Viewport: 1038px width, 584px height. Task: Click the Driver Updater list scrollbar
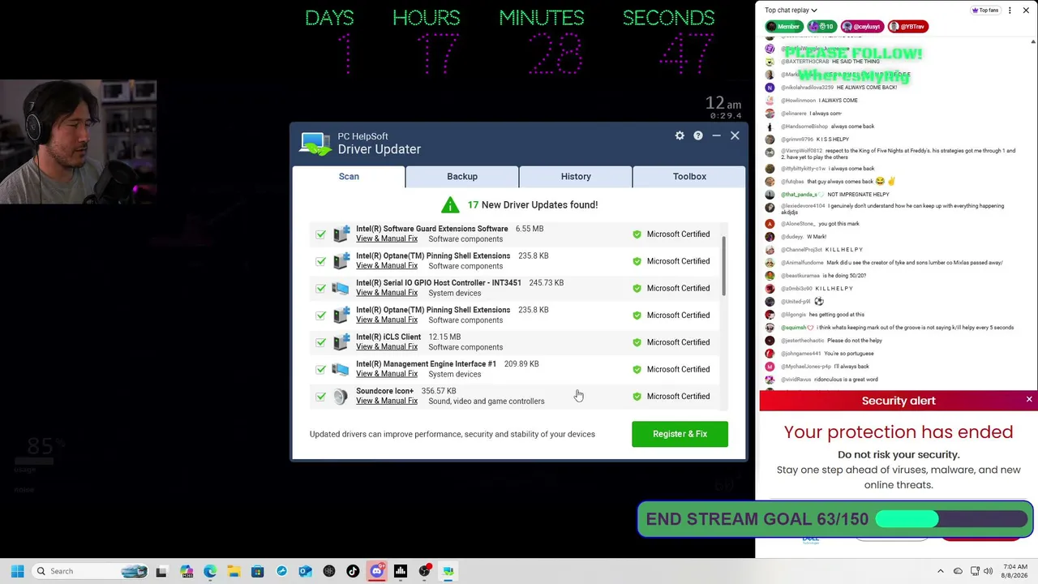(x=723, y=268)
